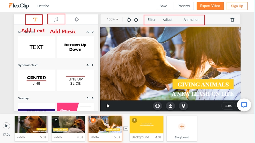This screenshot has width=255, height=143.
Task: Click the redo arrow icon
Action: tap(136, 20)
